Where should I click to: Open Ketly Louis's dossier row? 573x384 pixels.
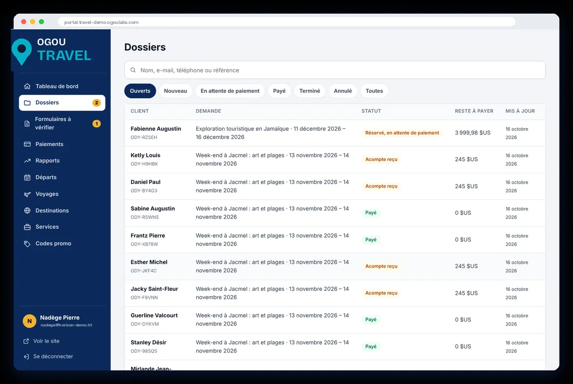[335, 160]
